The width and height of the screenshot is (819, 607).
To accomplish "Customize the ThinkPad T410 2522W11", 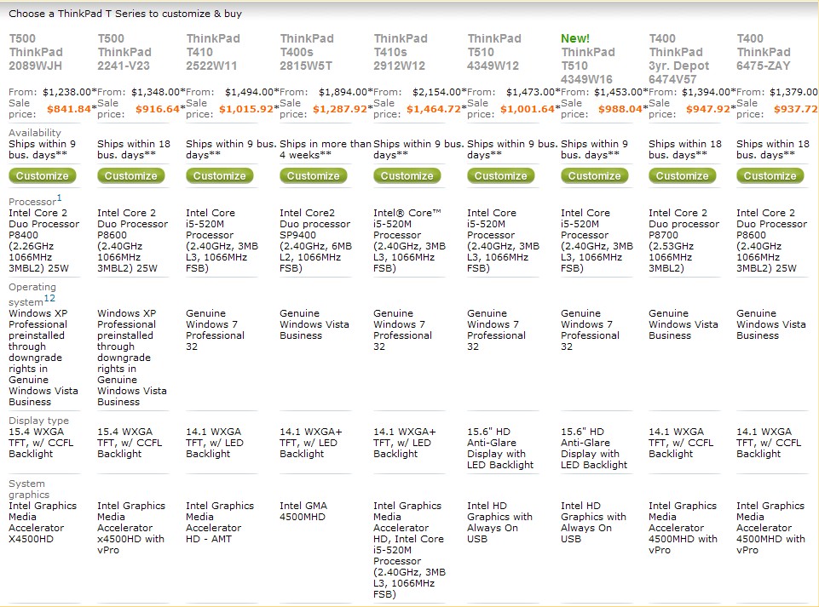I will pos(220,176).
